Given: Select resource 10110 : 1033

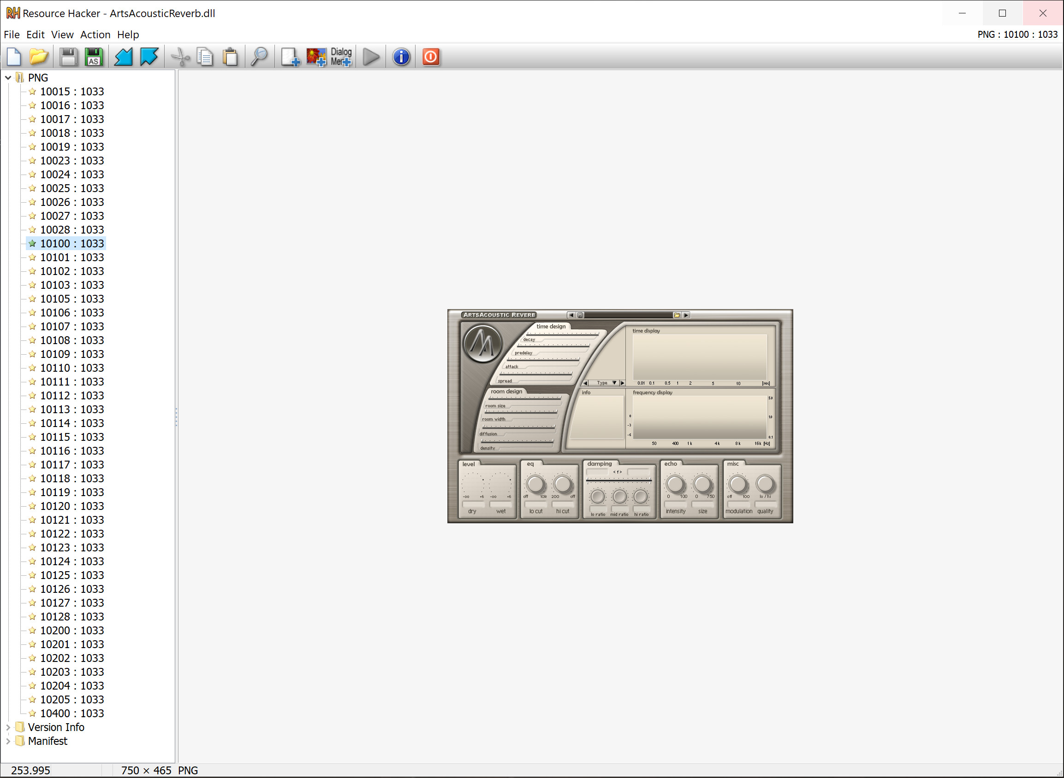Looking at the screenshot, I should [71, 368].
